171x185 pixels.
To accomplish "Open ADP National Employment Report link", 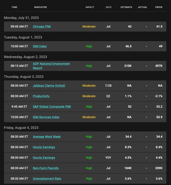I will pos(51,66).
